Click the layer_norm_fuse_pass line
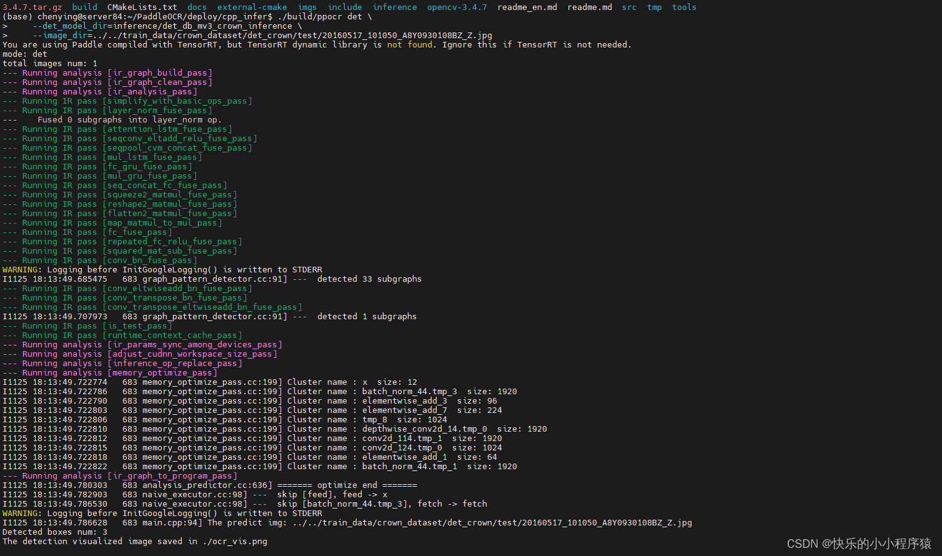 click(x=107, y=111)
